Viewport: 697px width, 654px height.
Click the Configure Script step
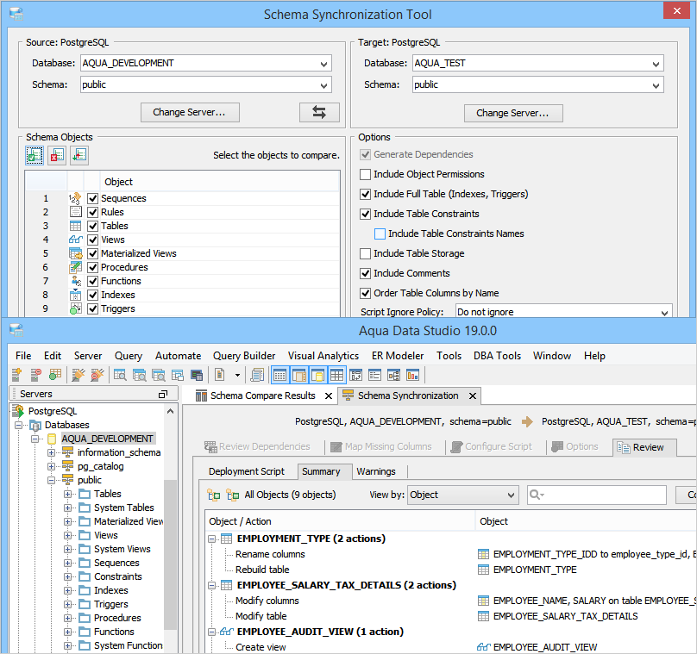coord(492,446)
